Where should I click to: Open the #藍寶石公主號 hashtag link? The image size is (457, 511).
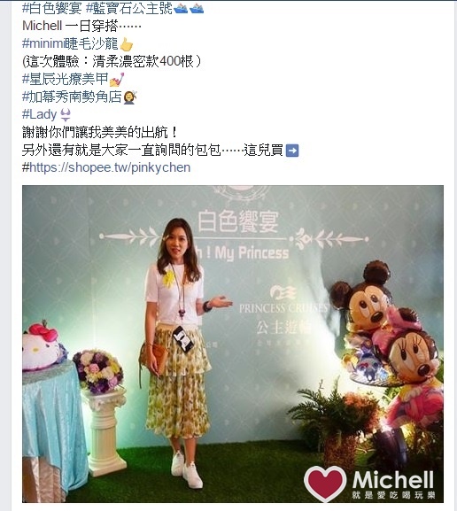(x=129, y=8)
